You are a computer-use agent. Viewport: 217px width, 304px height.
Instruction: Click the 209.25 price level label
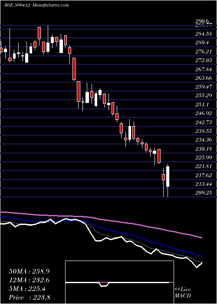pos(204,193)
